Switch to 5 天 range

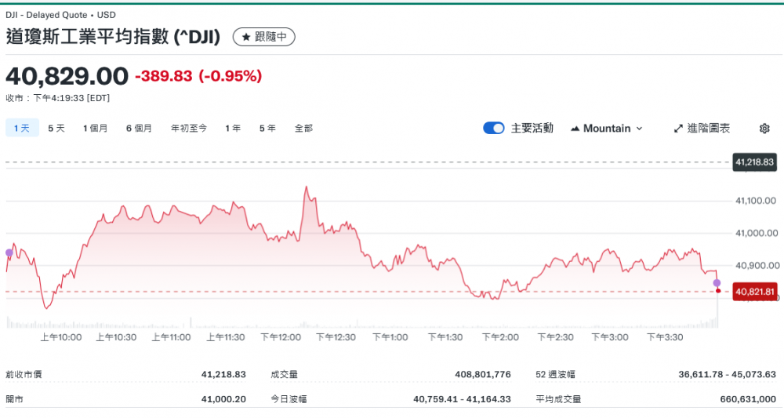pyautogui.click(x=56, y=128)
